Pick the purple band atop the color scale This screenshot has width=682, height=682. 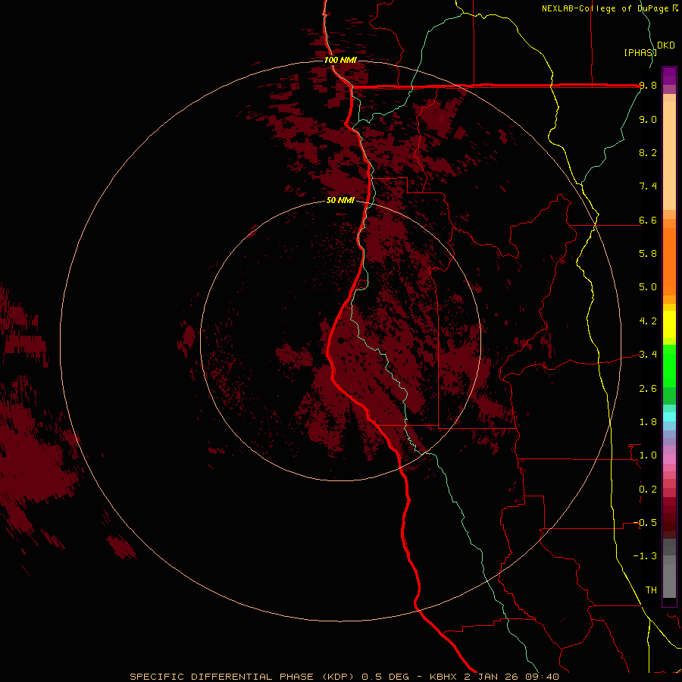point(669,76)
